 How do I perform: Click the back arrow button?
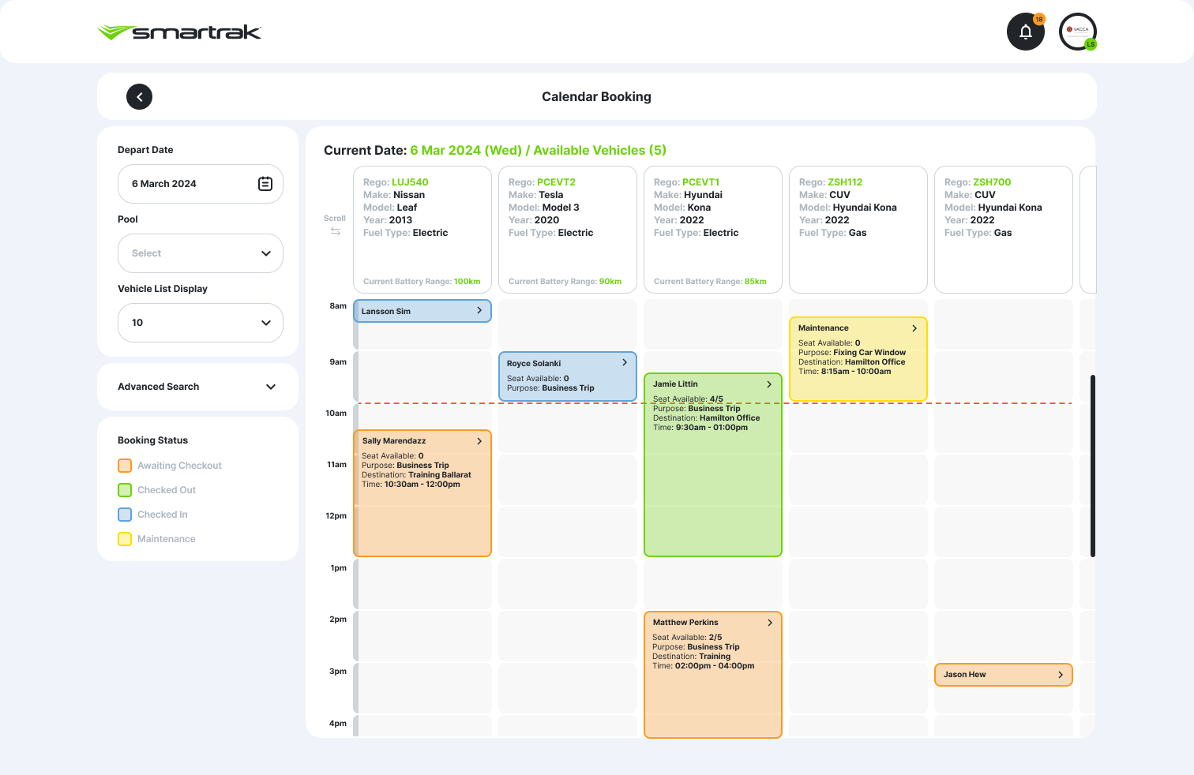139,97
